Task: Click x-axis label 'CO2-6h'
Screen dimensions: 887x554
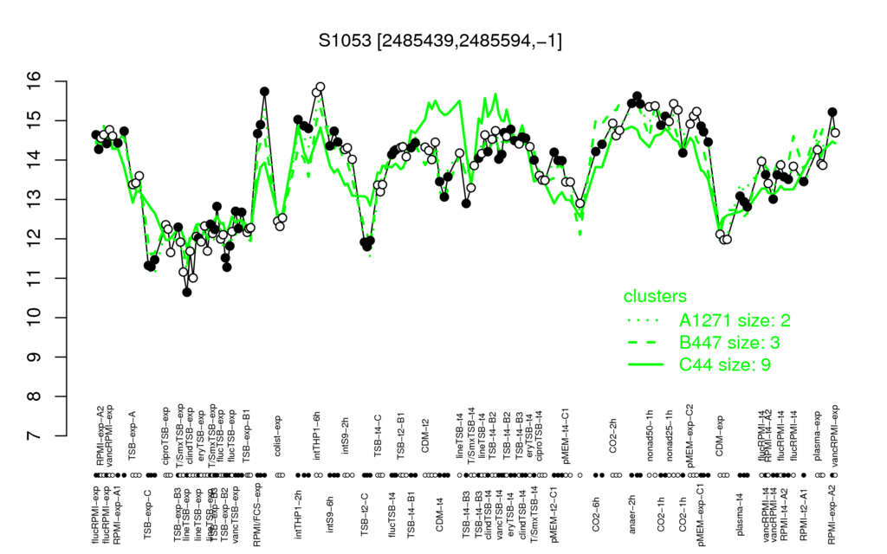Action: 596,514
